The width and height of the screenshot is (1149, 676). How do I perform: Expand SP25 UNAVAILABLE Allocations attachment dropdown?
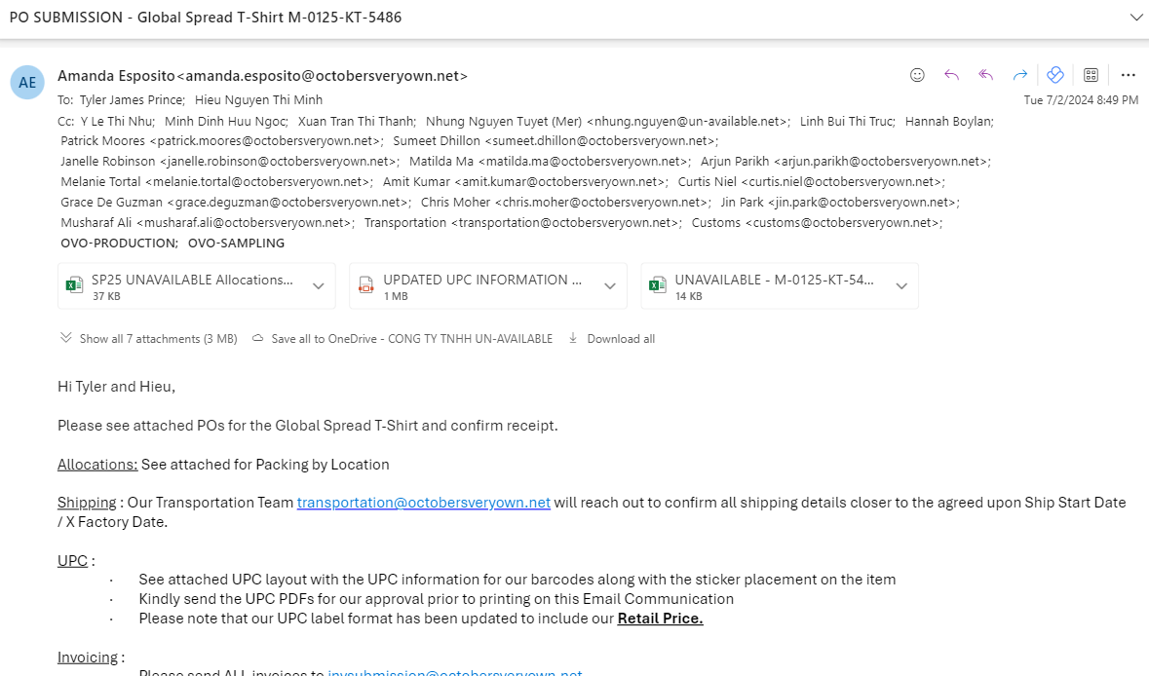318,285
